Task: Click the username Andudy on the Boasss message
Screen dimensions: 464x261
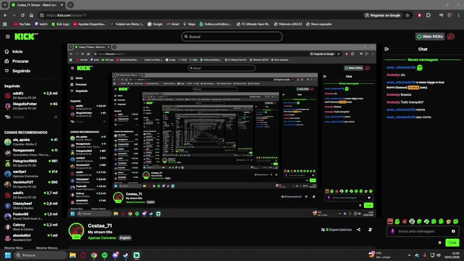Action: point(393,95)
